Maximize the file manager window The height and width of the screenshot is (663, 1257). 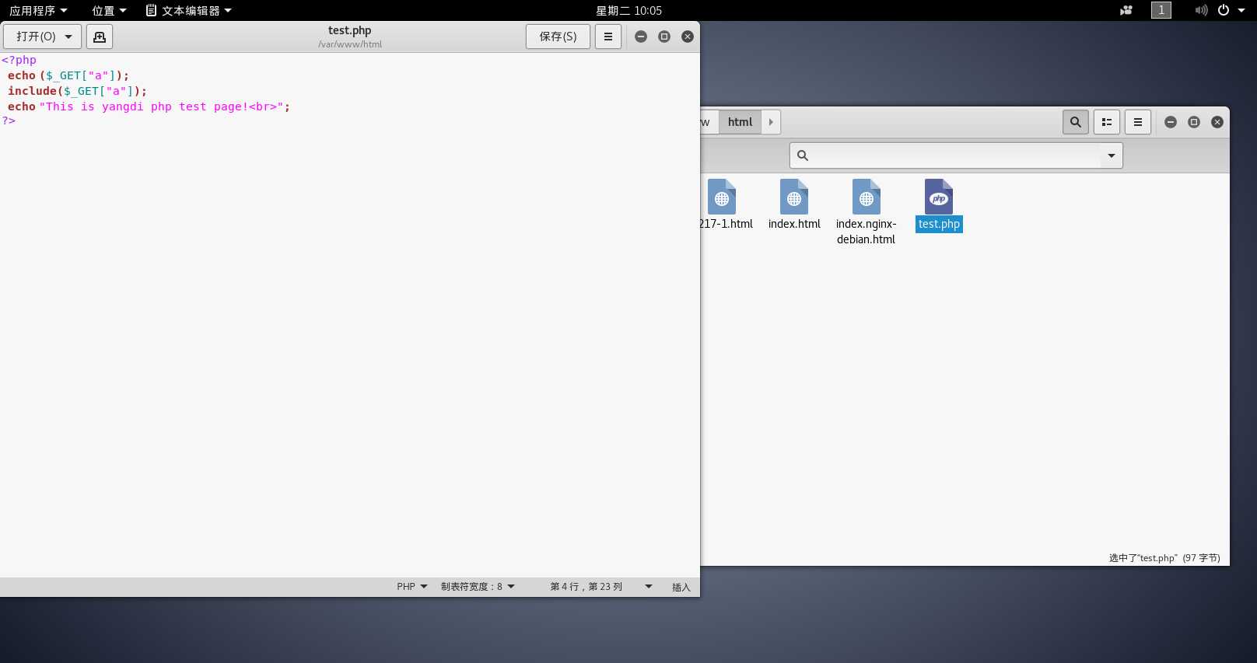click(x=1194, y=122)
